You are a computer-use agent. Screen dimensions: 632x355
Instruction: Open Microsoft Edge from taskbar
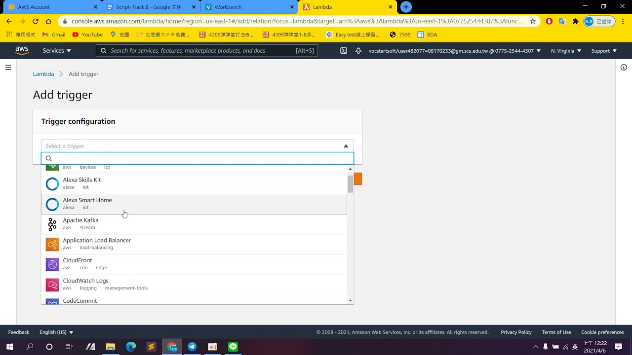pos(131,347)
